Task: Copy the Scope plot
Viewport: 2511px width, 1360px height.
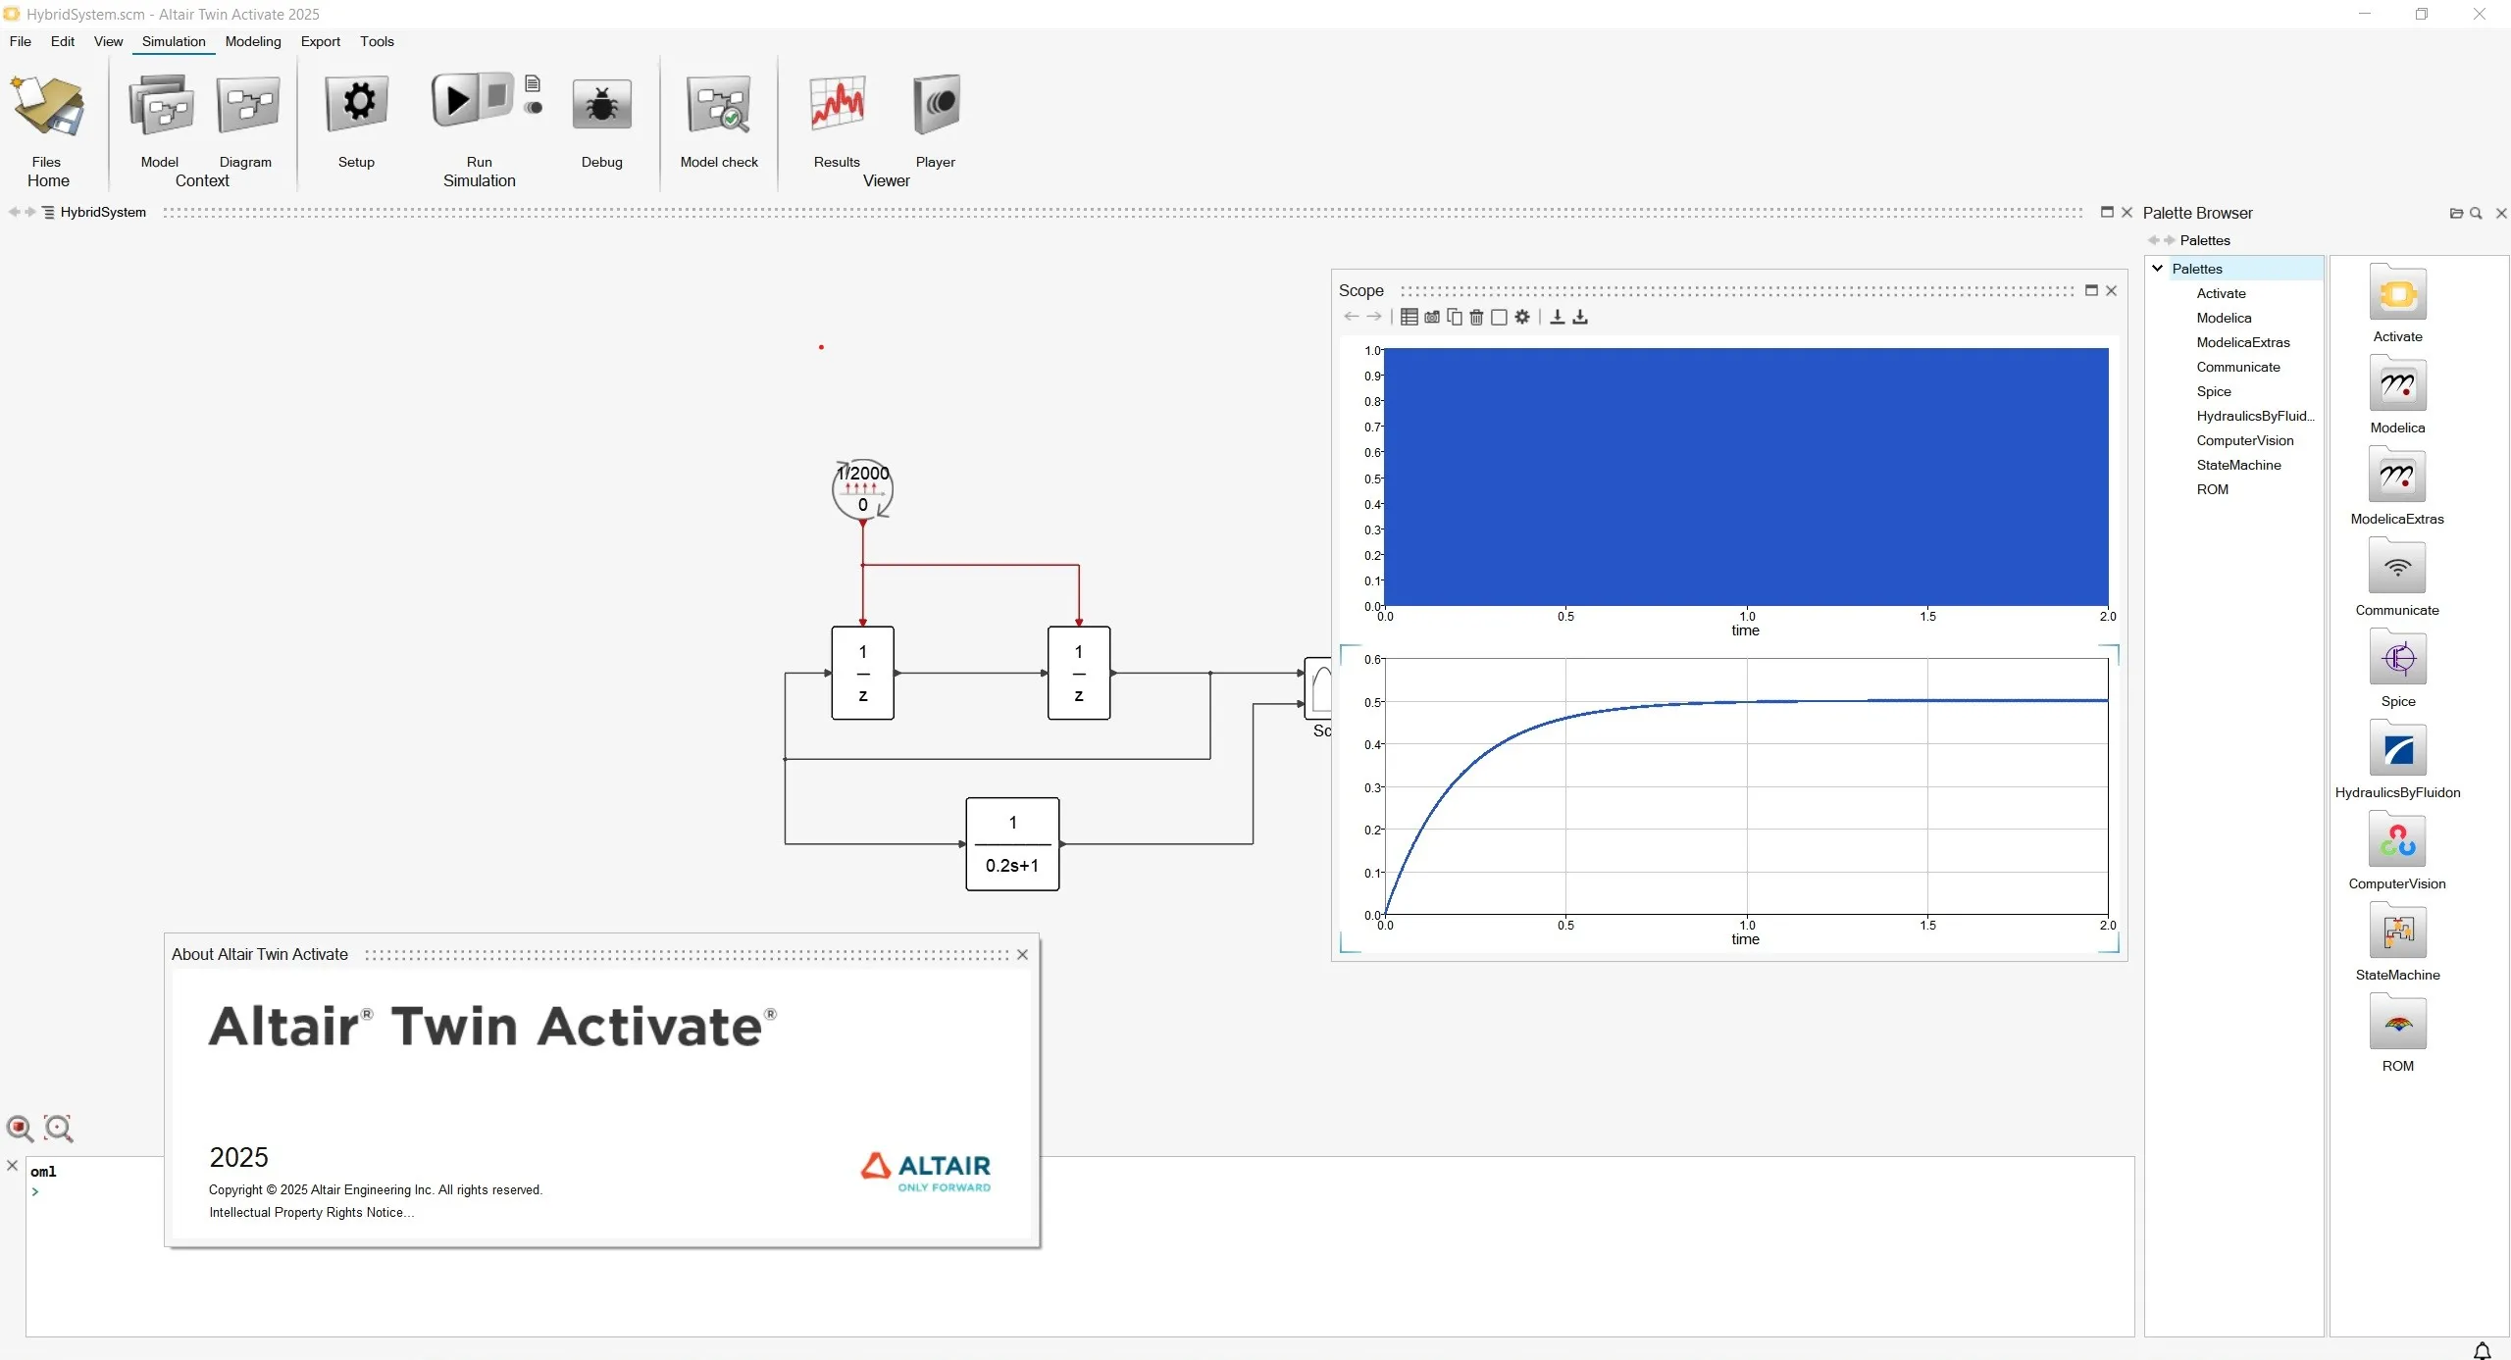Action: click(1455, 317)
